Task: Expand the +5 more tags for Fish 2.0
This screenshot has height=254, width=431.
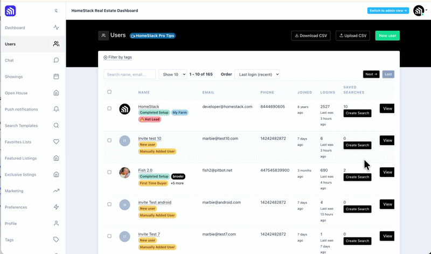Action: [x=177, y=183]
